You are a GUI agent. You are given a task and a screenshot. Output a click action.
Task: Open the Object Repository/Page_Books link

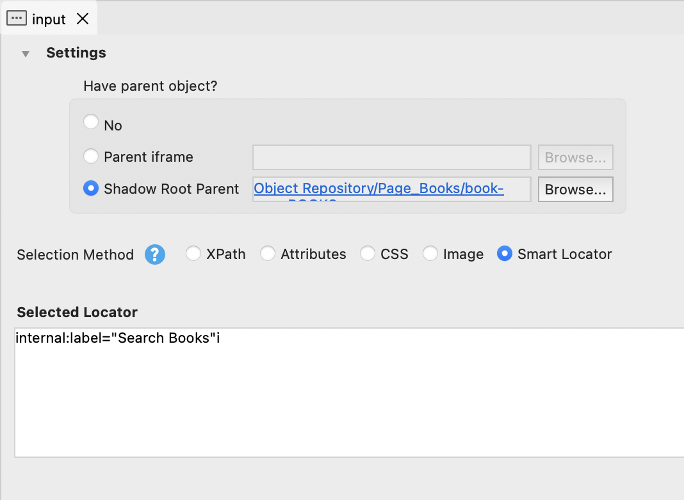379,189
